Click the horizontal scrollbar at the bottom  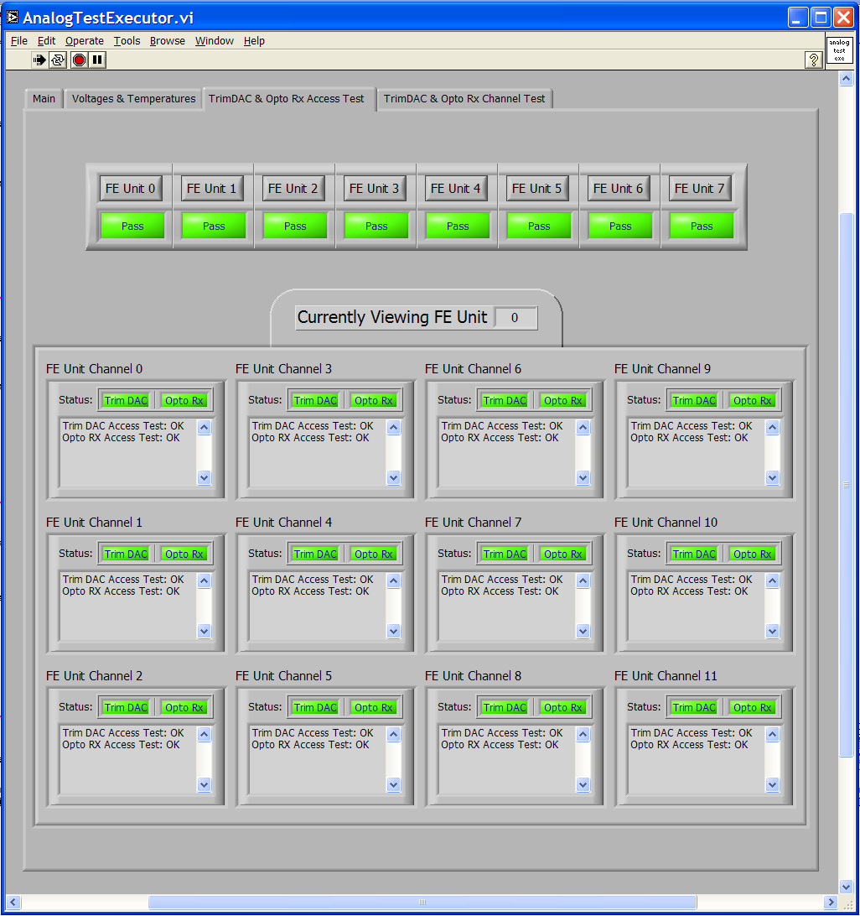point(422,902)
